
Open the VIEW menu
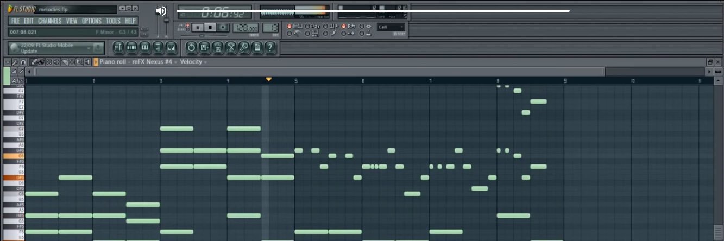[x=72, y=21]
